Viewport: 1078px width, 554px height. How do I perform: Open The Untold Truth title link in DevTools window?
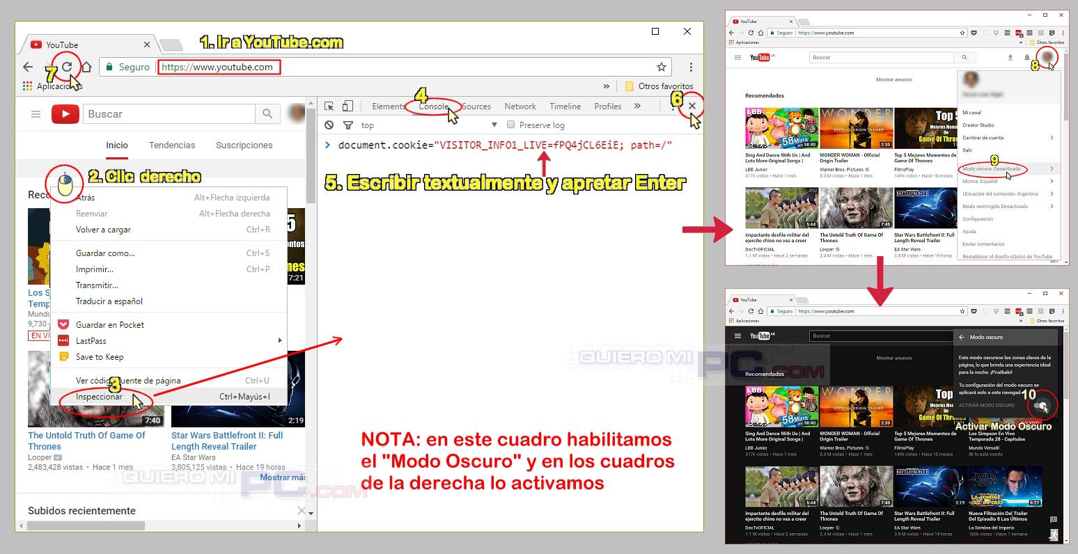pos(87,441)
